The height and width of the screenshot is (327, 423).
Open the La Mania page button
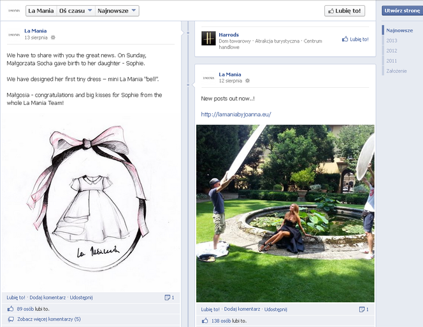point(41,11)
